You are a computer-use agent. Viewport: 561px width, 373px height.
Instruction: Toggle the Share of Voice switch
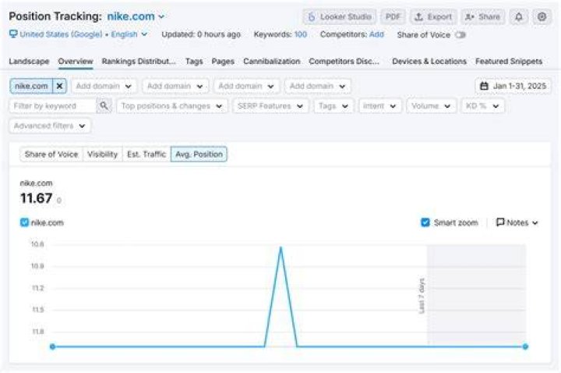pyautogui.click(x=460, y=35)
